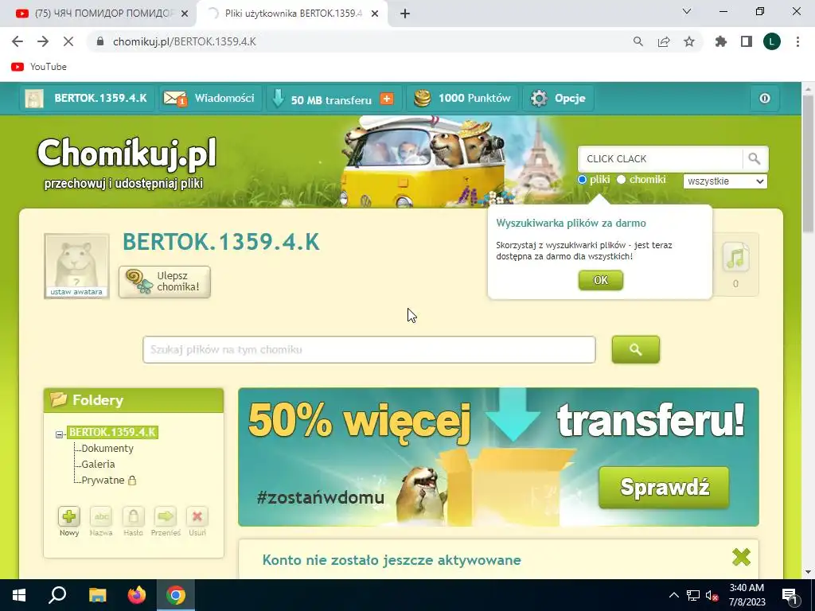Open the Dokumenty folder
Viewport: 815px width, 611px height.
click(107, 449)
